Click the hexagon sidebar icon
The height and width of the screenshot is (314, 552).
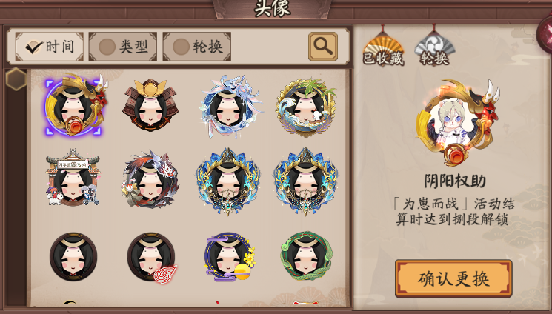point(16,79)
